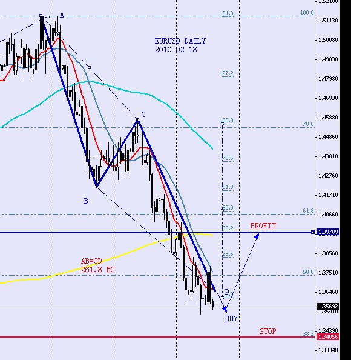
Task: Click the 78.6 retracement label beside the price axis
Action: [x=308, y=124]
